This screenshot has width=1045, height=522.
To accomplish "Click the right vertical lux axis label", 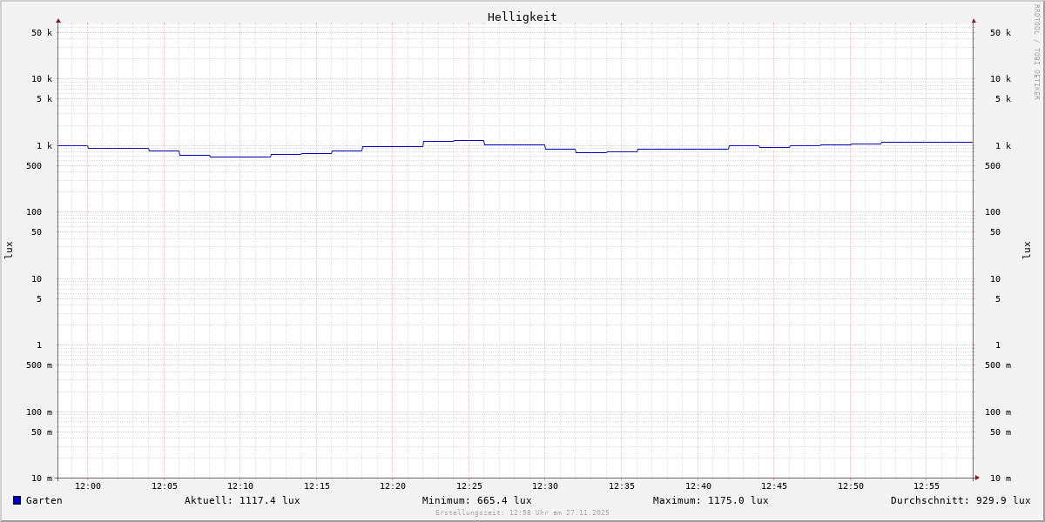I will click(x=1027, y=250).
